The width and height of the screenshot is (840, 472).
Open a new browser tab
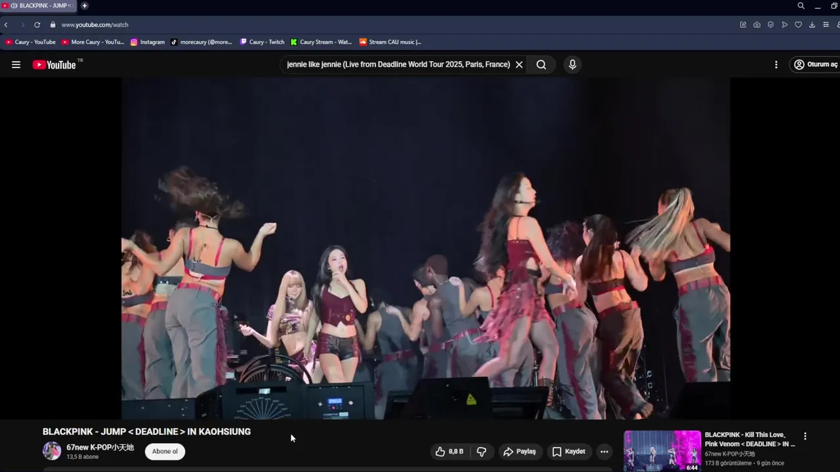[x=84, y=5]
